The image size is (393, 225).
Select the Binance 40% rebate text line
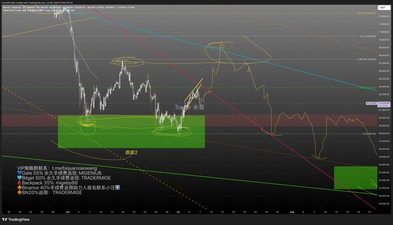68,187
